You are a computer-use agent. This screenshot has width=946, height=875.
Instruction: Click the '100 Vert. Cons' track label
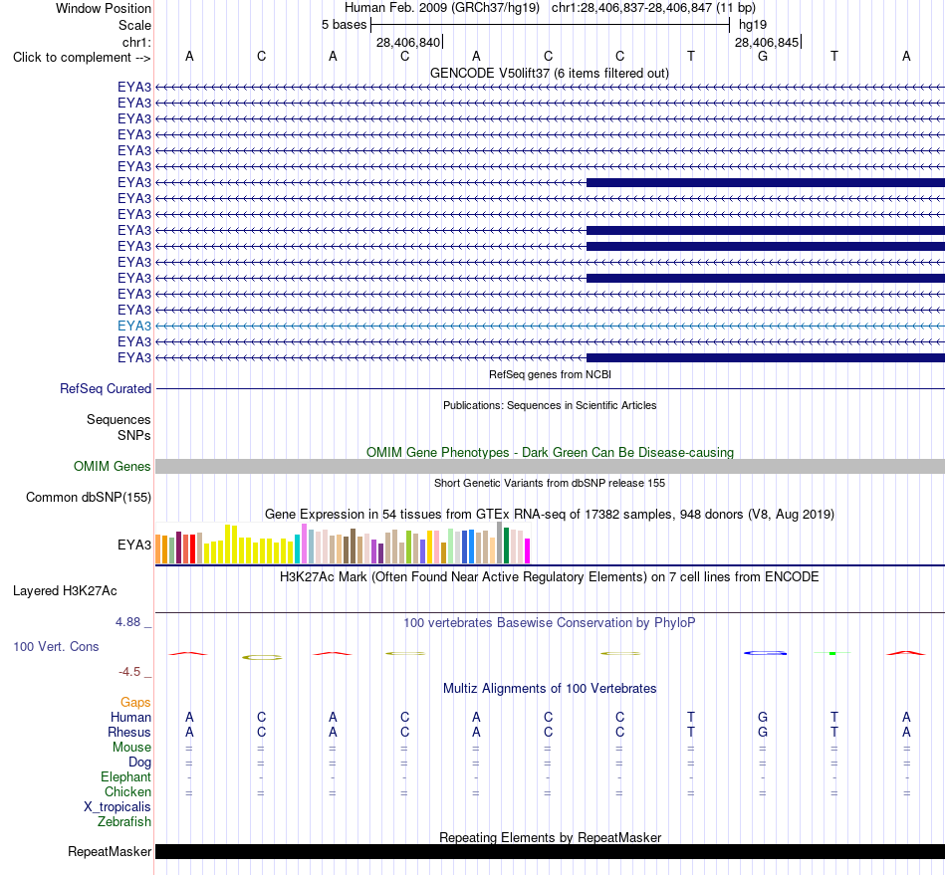click(56, 646)
